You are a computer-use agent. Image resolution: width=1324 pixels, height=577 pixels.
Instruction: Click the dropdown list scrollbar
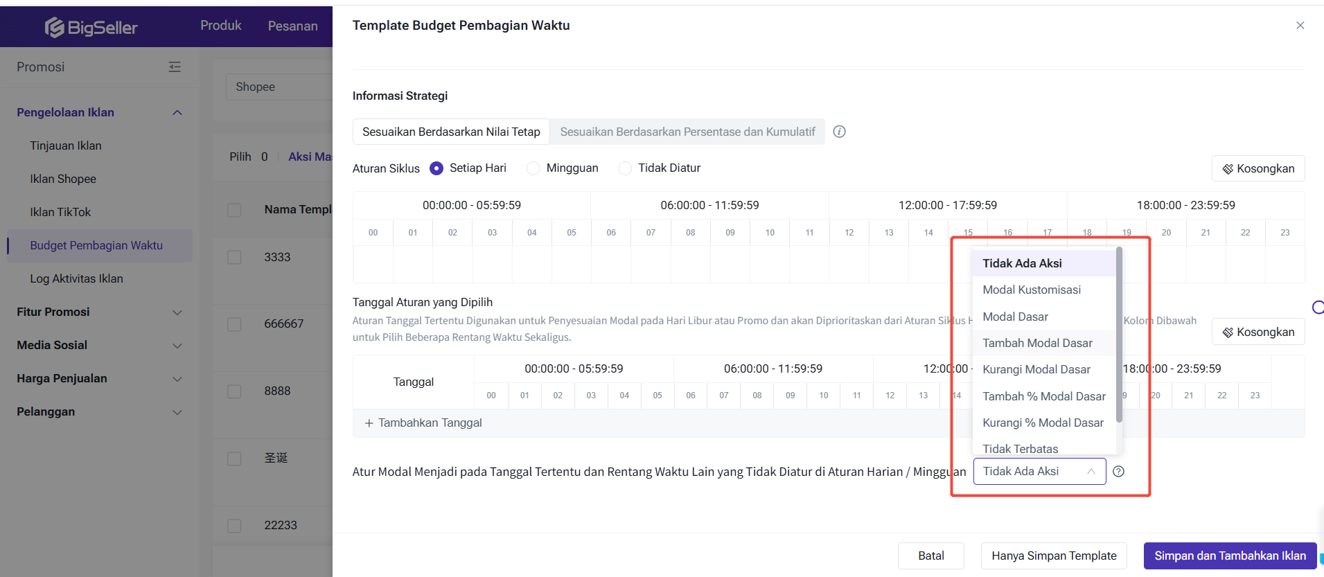coord(1119,332)
